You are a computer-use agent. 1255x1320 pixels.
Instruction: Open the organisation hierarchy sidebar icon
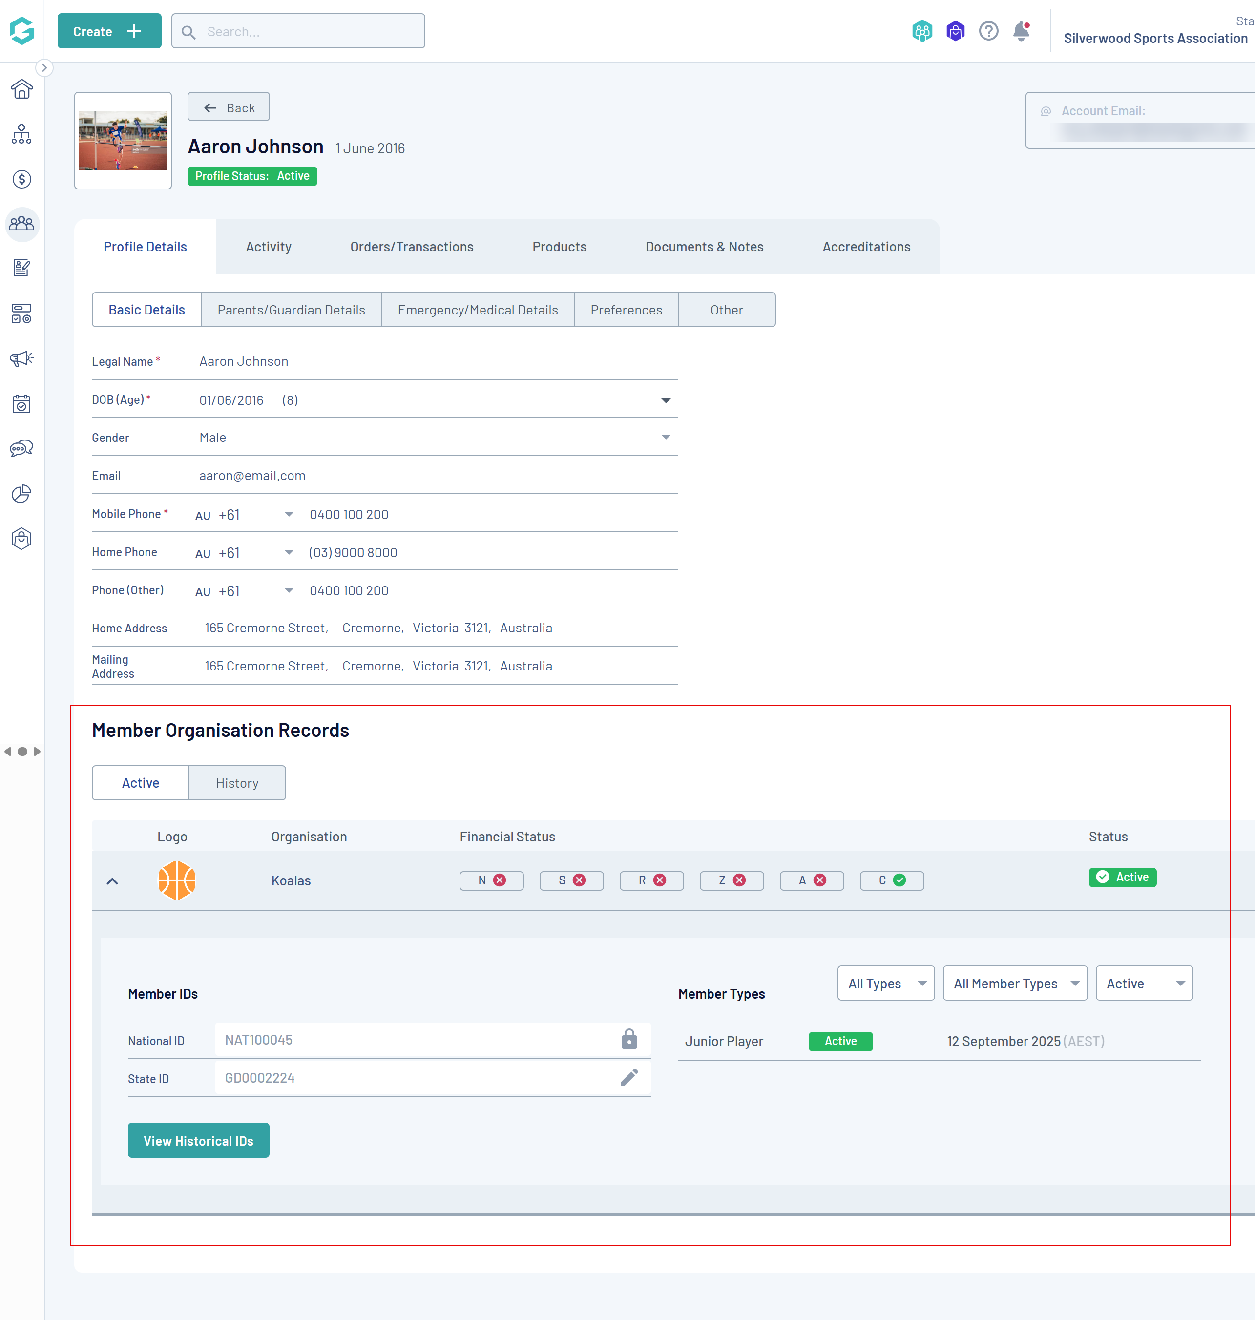click(x=22, y=134)
